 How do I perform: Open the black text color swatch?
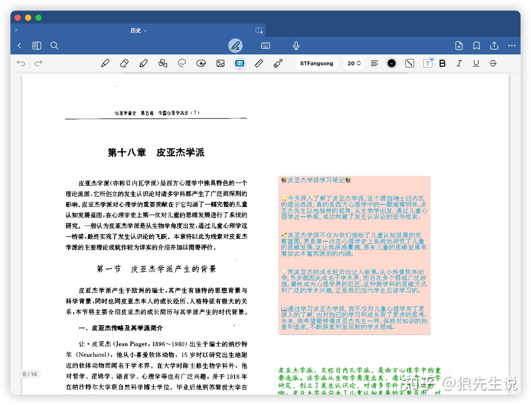pyautogui.click(x=391, y=63)
